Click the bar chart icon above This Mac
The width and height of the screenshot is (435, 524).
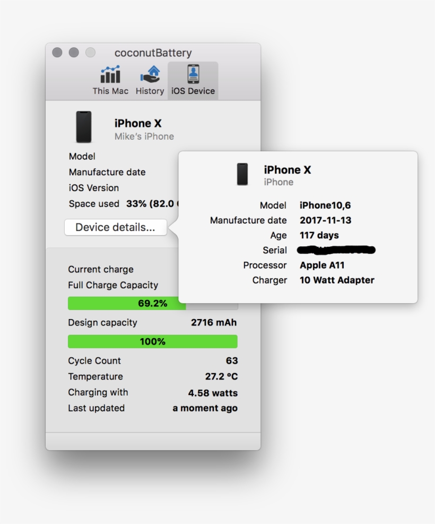pyautogui.click(x=110, y=73)
